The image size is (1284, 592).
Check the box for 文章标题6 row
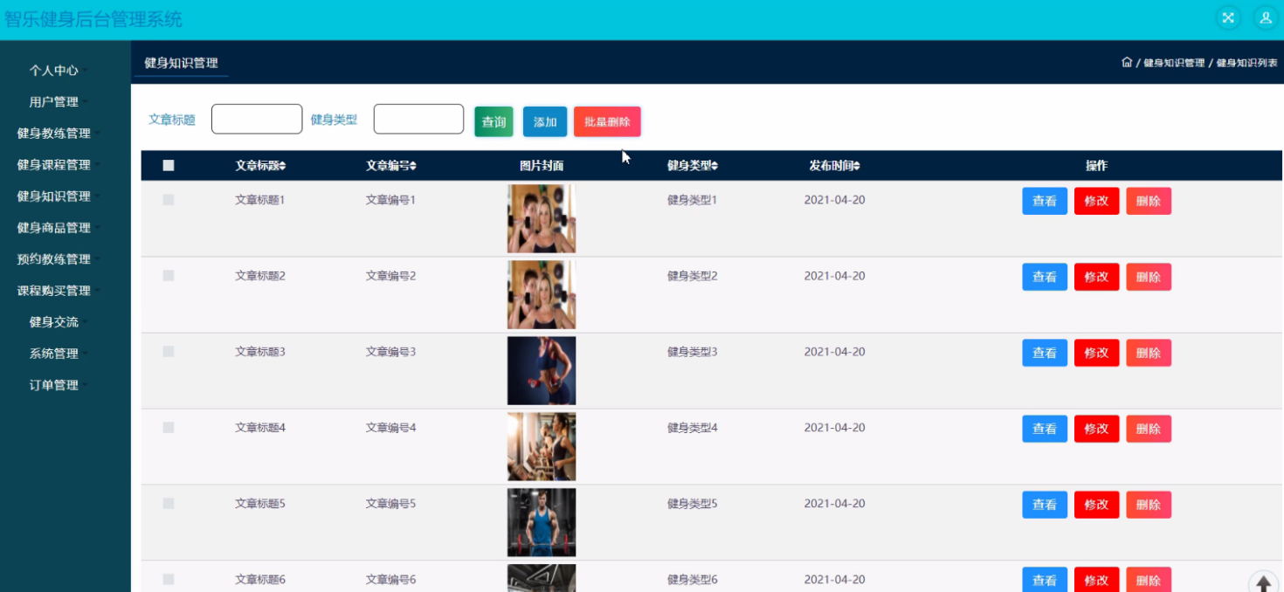coord(169,580)
